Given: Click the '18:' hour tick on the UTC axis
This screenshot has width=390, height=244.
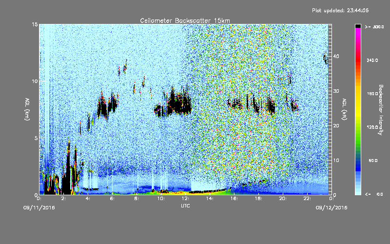Looking at the screenshot, I should coord(258,199).
